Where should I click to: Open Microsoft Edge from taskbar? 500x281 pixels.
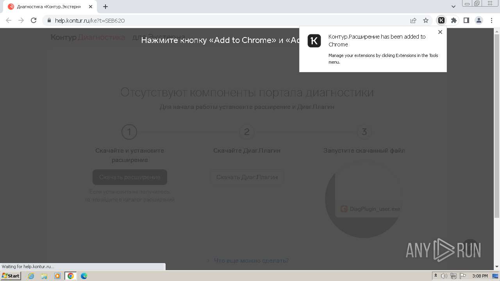tap(84, 276)
